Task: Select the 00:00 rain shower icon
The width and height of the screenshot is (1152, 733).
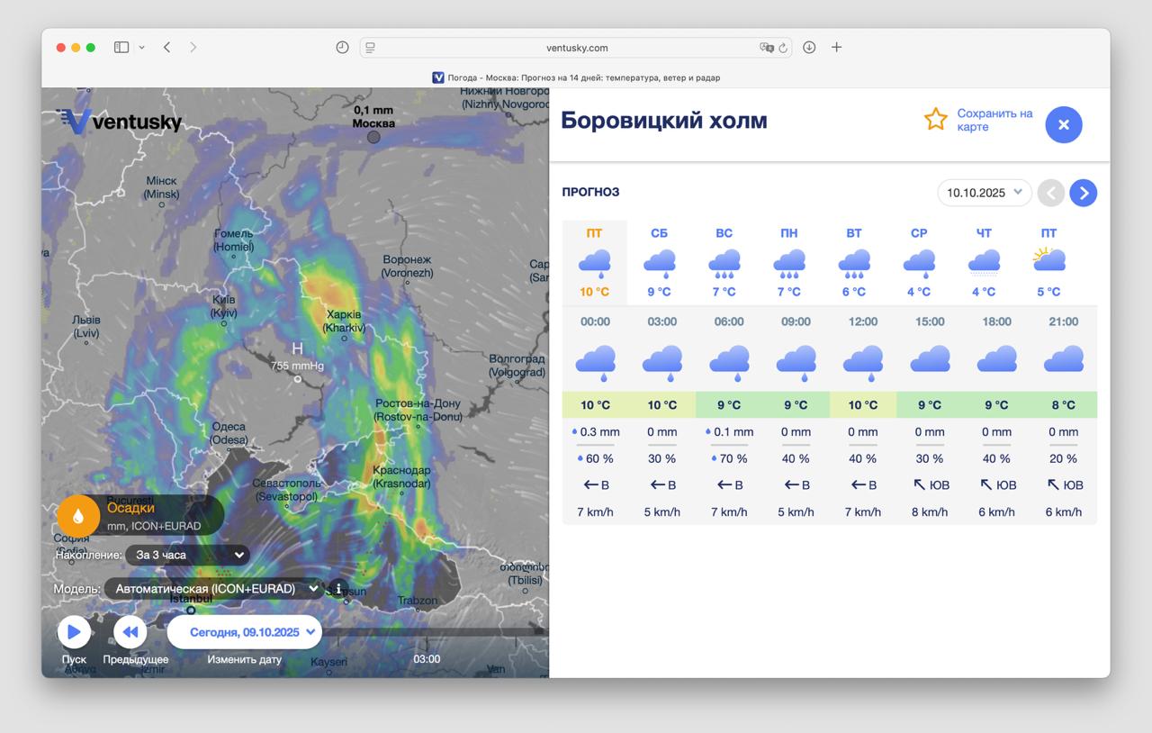Action: [x=595, y=360]
